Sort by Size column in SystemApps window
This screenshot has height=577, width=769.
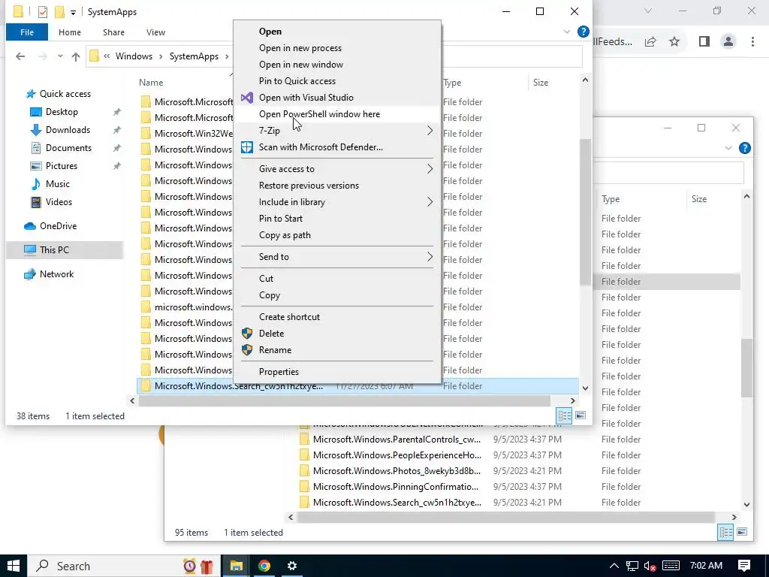click(x=541, y=83)
